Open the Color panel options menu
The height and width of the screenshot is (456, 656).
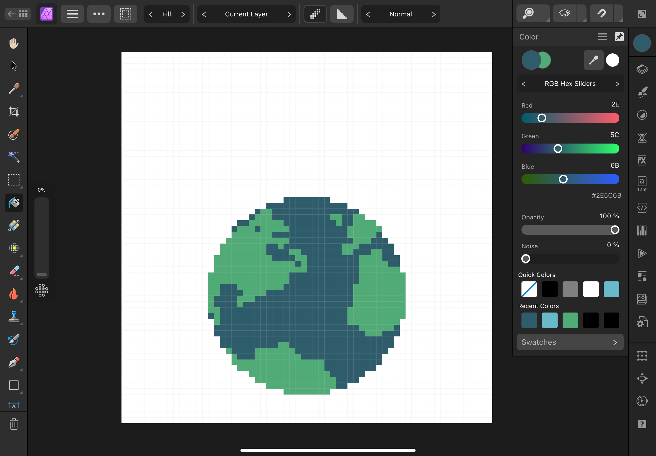(x=602, y=37)
